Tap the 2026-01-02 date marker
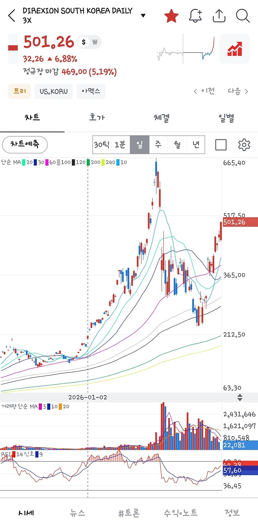The width and height of the screenshot is (258, 529). (88, 397)
